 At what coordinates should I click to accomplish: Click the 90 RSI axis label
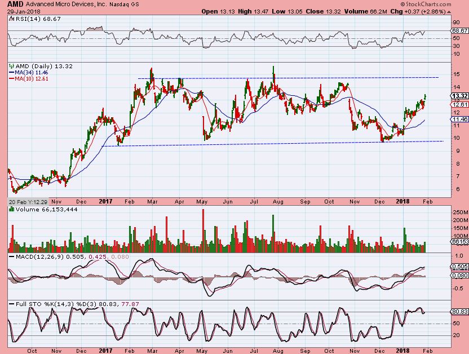[457, 23]
